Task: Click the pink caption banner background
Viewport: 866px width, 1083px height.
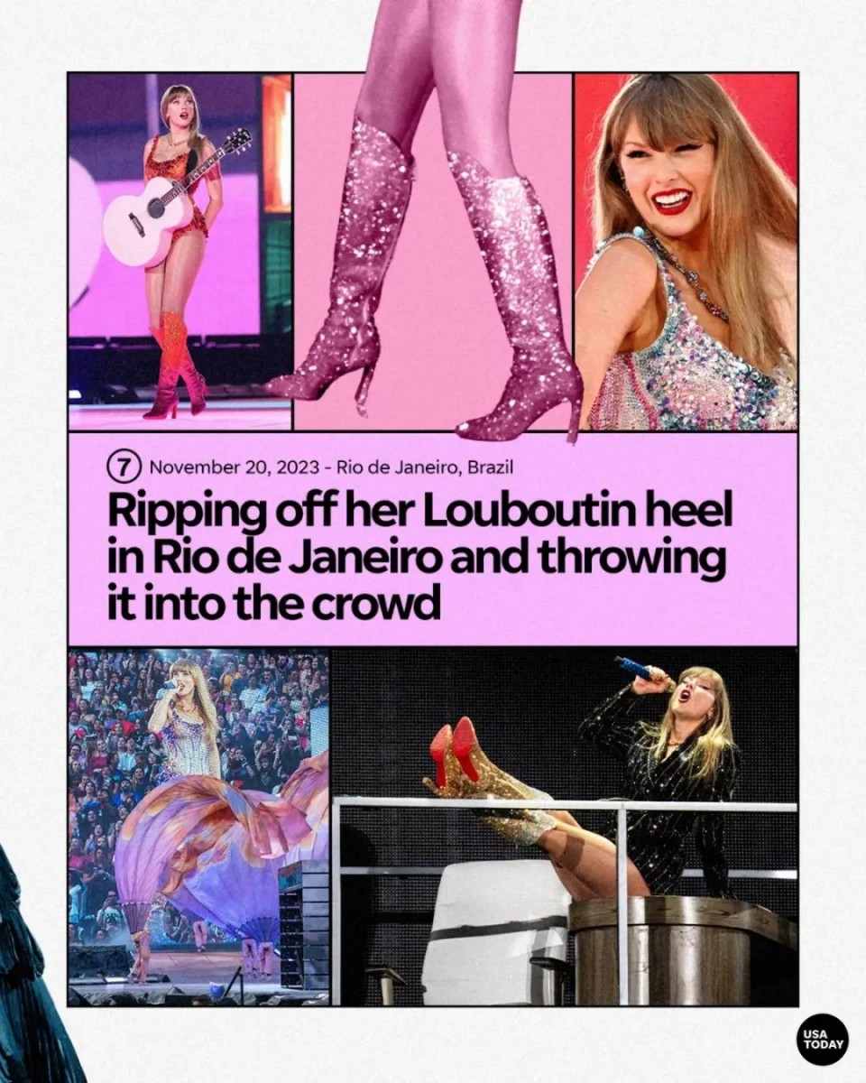Action: point(433,539)
